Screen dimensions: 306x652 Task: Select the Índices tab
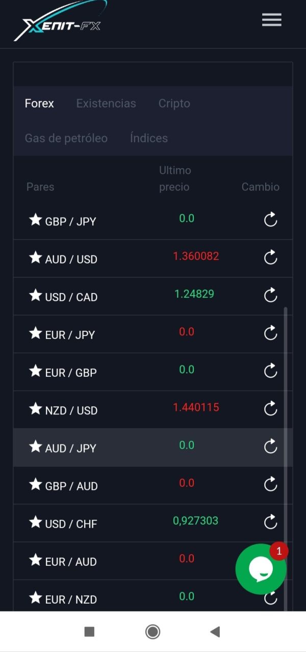(x=148, y=138)
